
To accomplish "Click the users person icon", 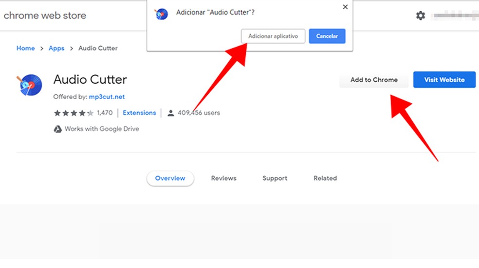I will (x=171, y=113).
